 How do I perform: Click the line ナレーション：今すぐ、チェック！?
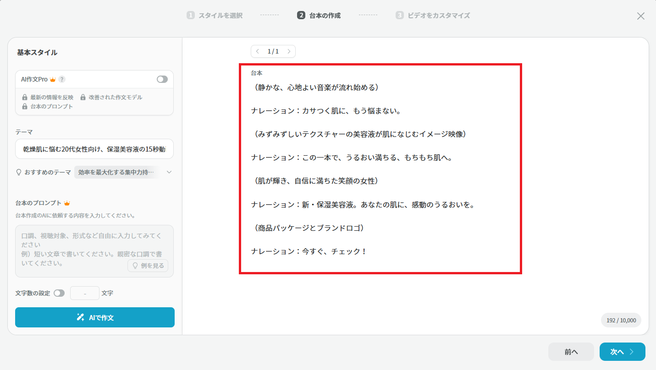pyautogui.click(x=309, y=251)
